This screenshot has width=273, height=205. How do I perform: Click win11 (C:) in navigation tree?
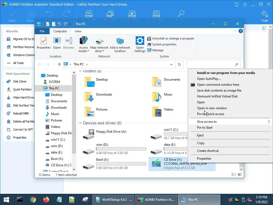pos(55,140)
